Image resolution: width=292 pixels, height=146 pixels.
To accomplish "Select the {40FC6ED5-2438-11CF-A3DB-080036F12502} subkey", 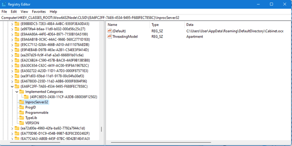I will [x=63, y=97].
